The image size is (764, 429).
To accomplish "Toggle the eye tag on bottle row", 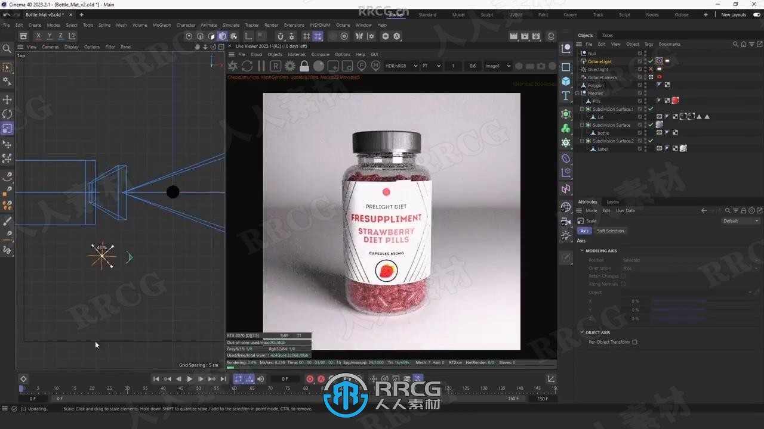I will [660, 133].
